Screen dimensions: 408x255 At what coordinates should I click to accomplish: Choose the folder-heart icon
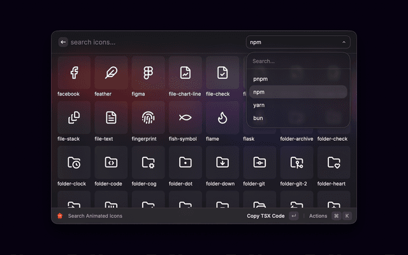tap(333, 163)
